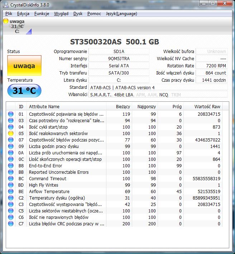Viewport: 235px width, 254px height.
Task: Open the Dysk menu
Action: pyautogui.click(x=78, y=14)
